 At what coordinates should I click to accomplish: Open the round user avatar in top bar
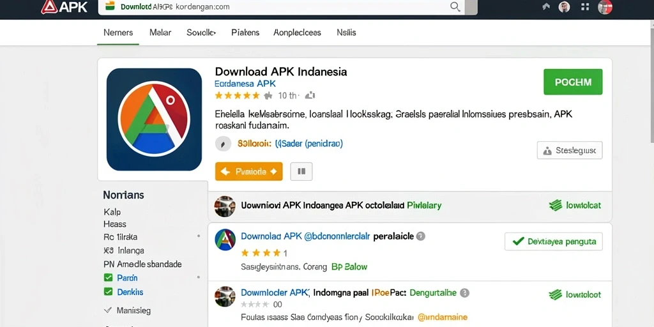pyautogui.click(x=565, y=6)
